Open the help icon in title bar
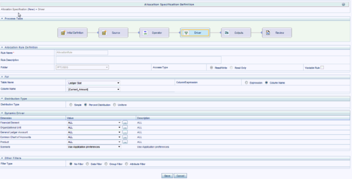This screenshot has width=352, height=179. 343,4
